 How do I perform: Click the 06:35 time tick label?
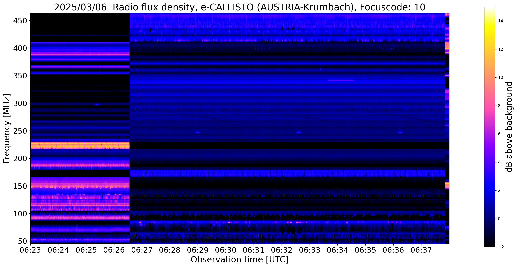tap(365, 250)
